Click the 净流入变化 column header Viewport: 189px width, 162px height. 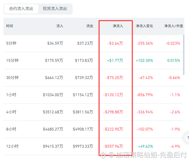pyautogui.click(x=144, y=26)
